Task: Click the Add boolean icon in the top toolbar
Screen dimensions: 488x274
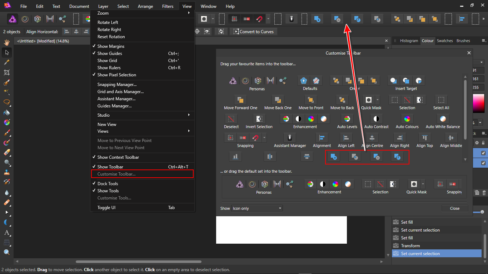Action: click(x=317, y=19)
